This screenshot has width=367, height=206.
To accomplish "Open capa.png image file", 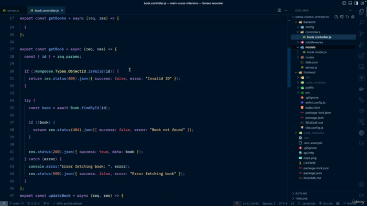I will [310, 158].
